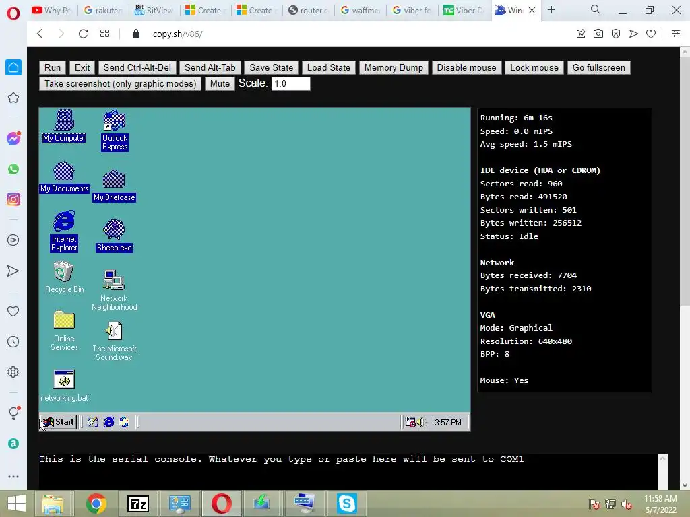Switch to the BitView tab
The height and width of the screenshot is (517, 690).
pyautogui.click(x=154, y=11)
